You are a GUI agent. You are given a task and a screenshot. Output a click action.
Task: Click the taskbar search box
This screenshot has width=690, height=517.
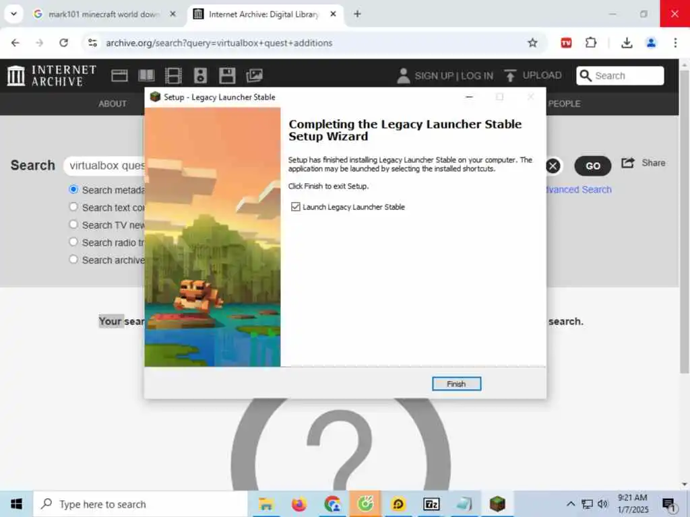[x=140, y=504]
